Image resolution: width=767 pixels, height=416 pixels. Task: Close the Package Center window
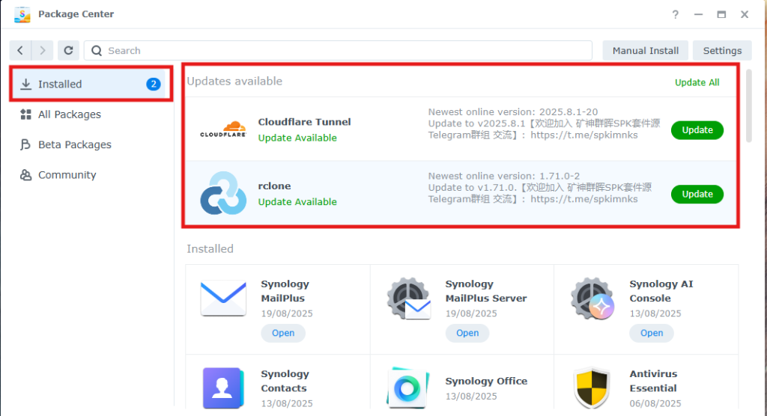(x=744, y=14)
